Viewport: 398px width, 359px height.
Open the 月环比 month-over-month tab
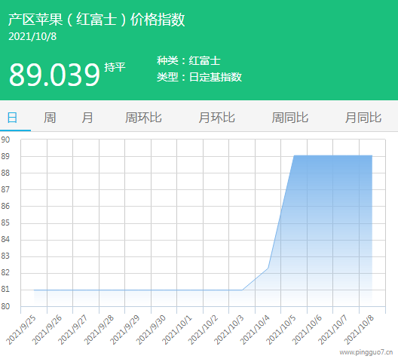click(216, 118)
